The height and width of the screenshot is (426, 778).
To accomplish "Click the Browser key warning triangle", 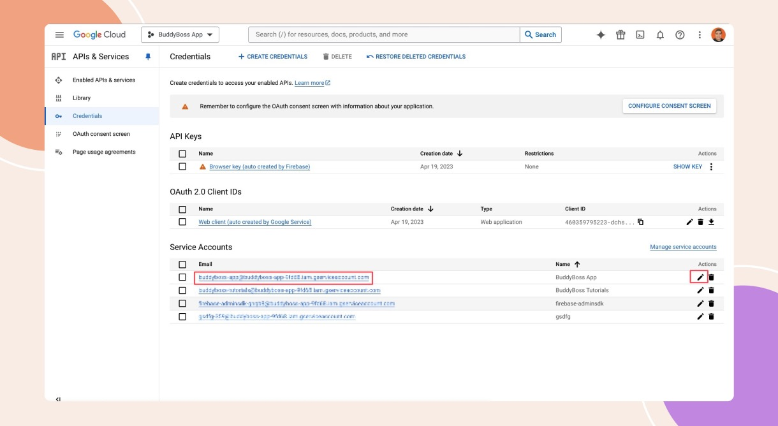I will click(203, 167).
